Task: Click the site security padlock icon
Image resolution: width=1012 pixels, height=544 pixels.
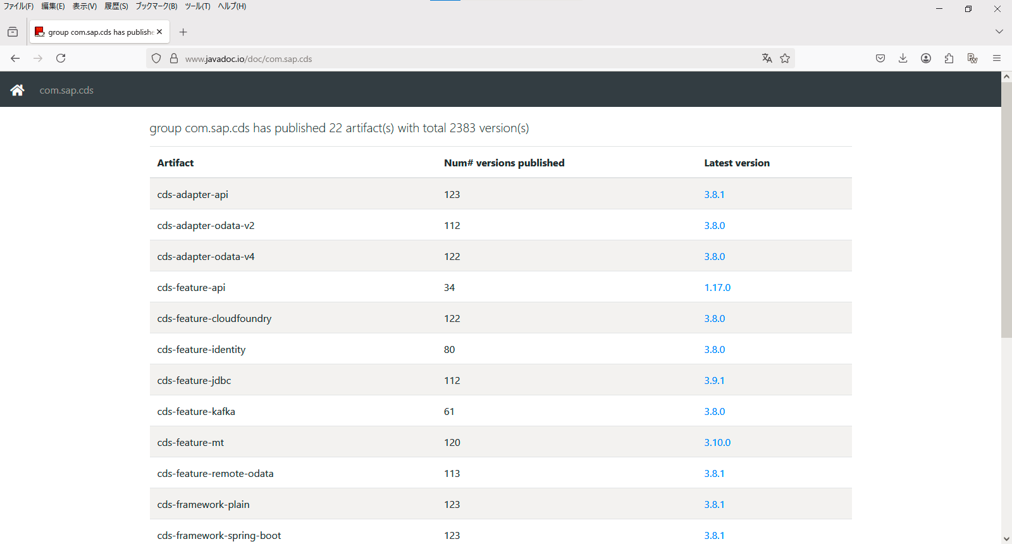Action: [x=174, y=59]
